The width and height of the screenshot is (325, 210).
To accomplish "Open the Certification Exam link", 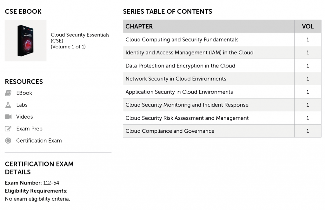I will click(x=39, y=141).
